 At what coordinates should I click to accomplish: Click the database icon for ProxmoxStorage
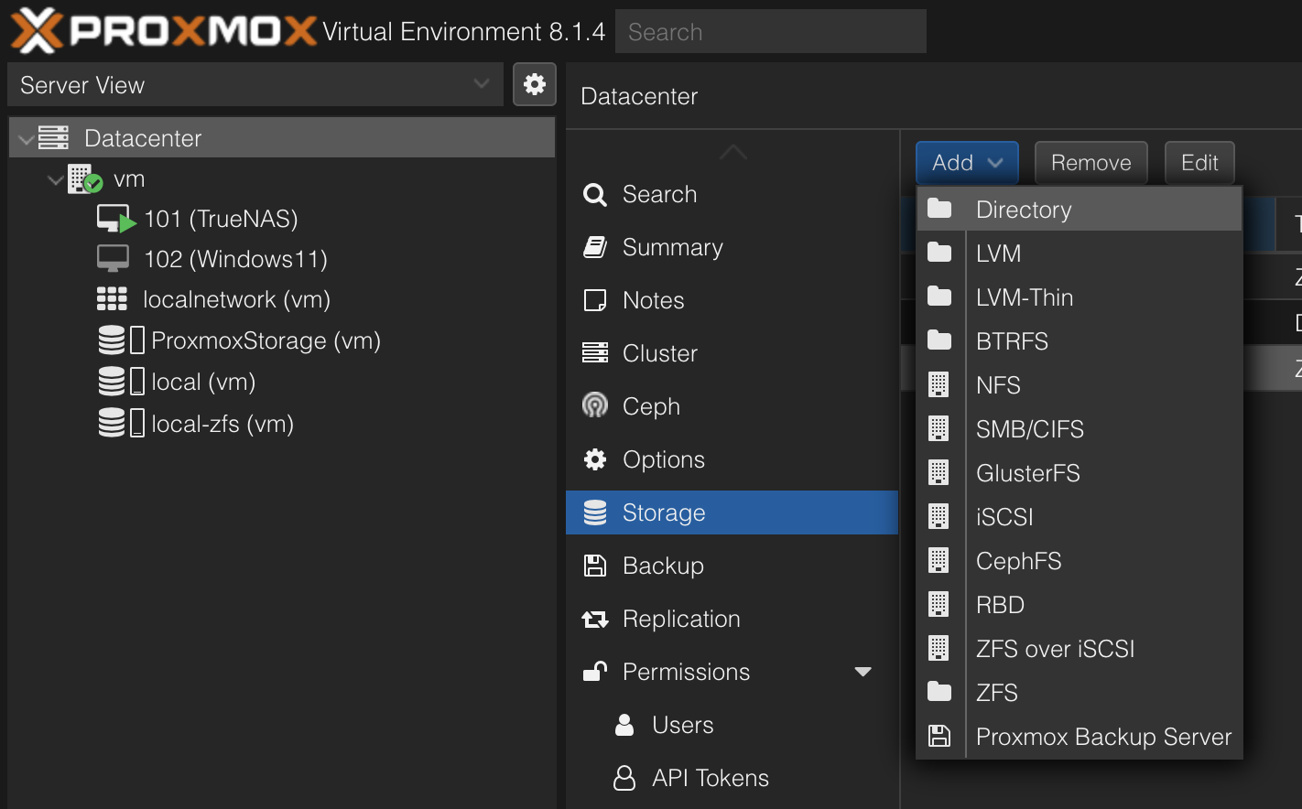tap(112, 340)
